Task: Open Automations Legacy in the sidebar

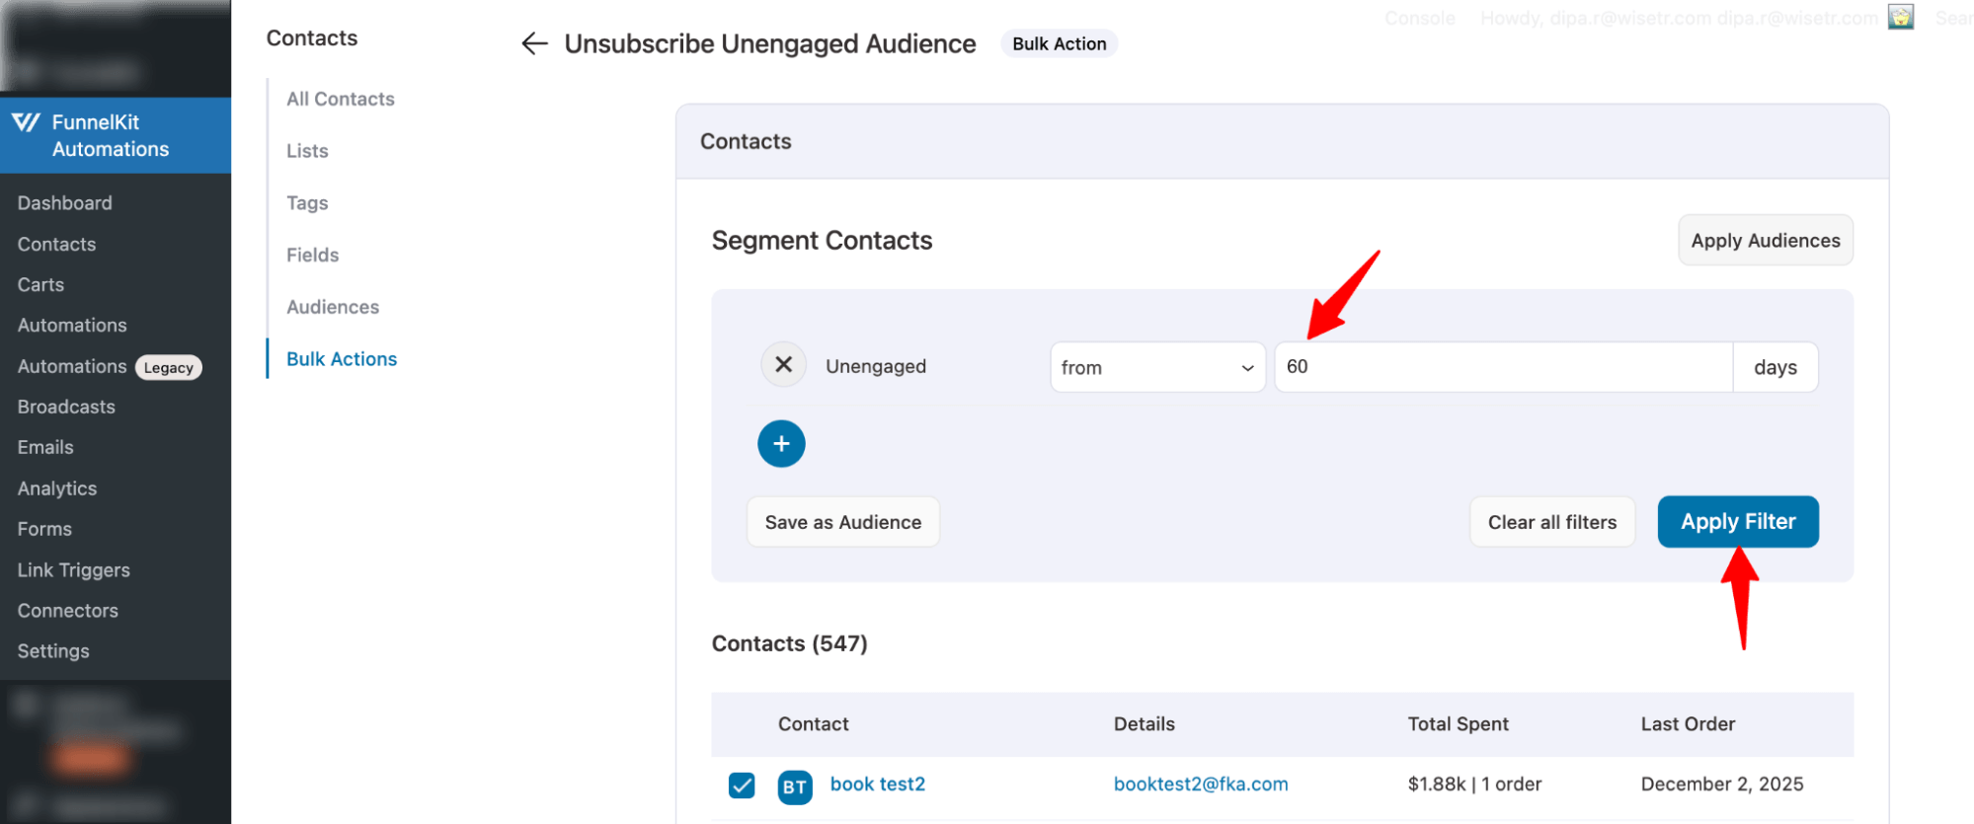Action: (109, 366)
